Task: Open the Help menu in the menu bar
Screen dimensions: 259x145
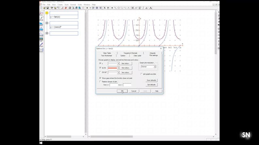Action: (x=93, y=4)
